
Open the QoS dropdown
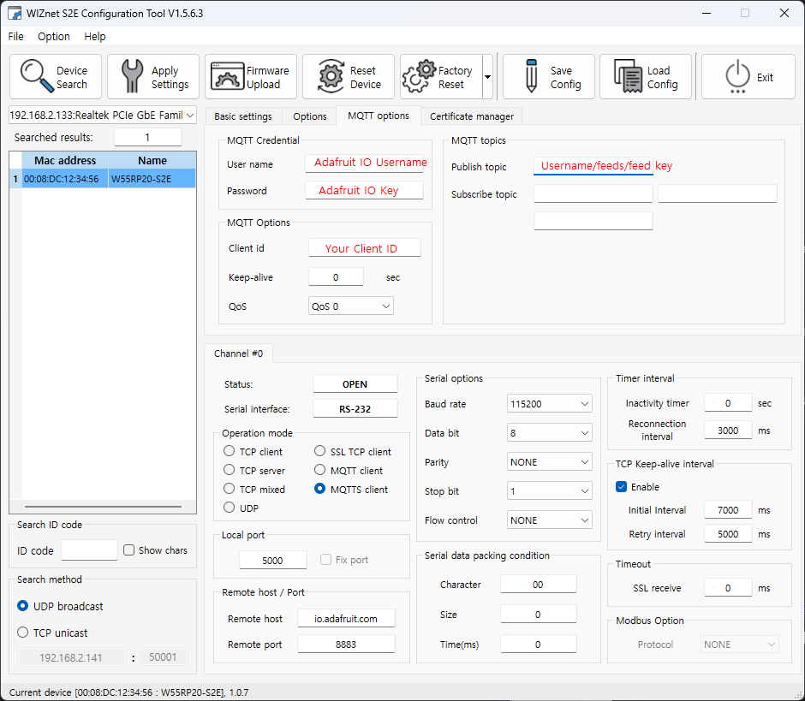tap(350, 306)
